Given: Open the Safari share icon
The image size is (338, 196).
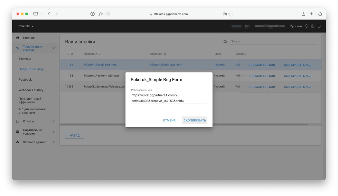Looking at the screenshot, I should [303, 14].
